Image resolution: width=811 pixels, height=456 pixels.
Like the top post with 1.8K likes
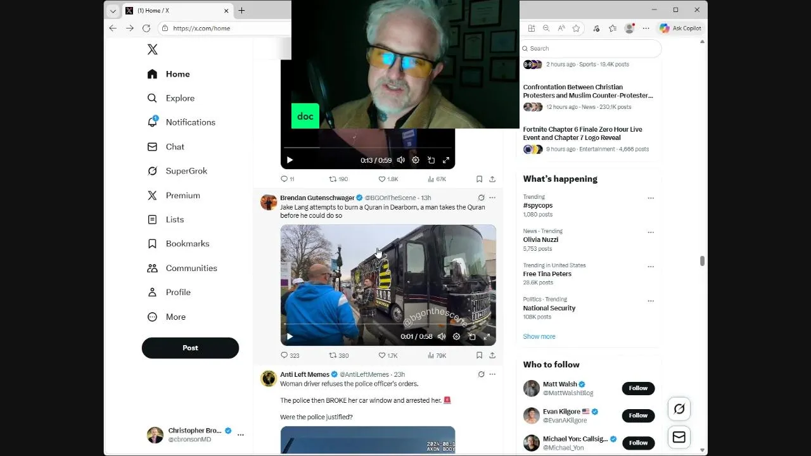[x=388, y=179]
